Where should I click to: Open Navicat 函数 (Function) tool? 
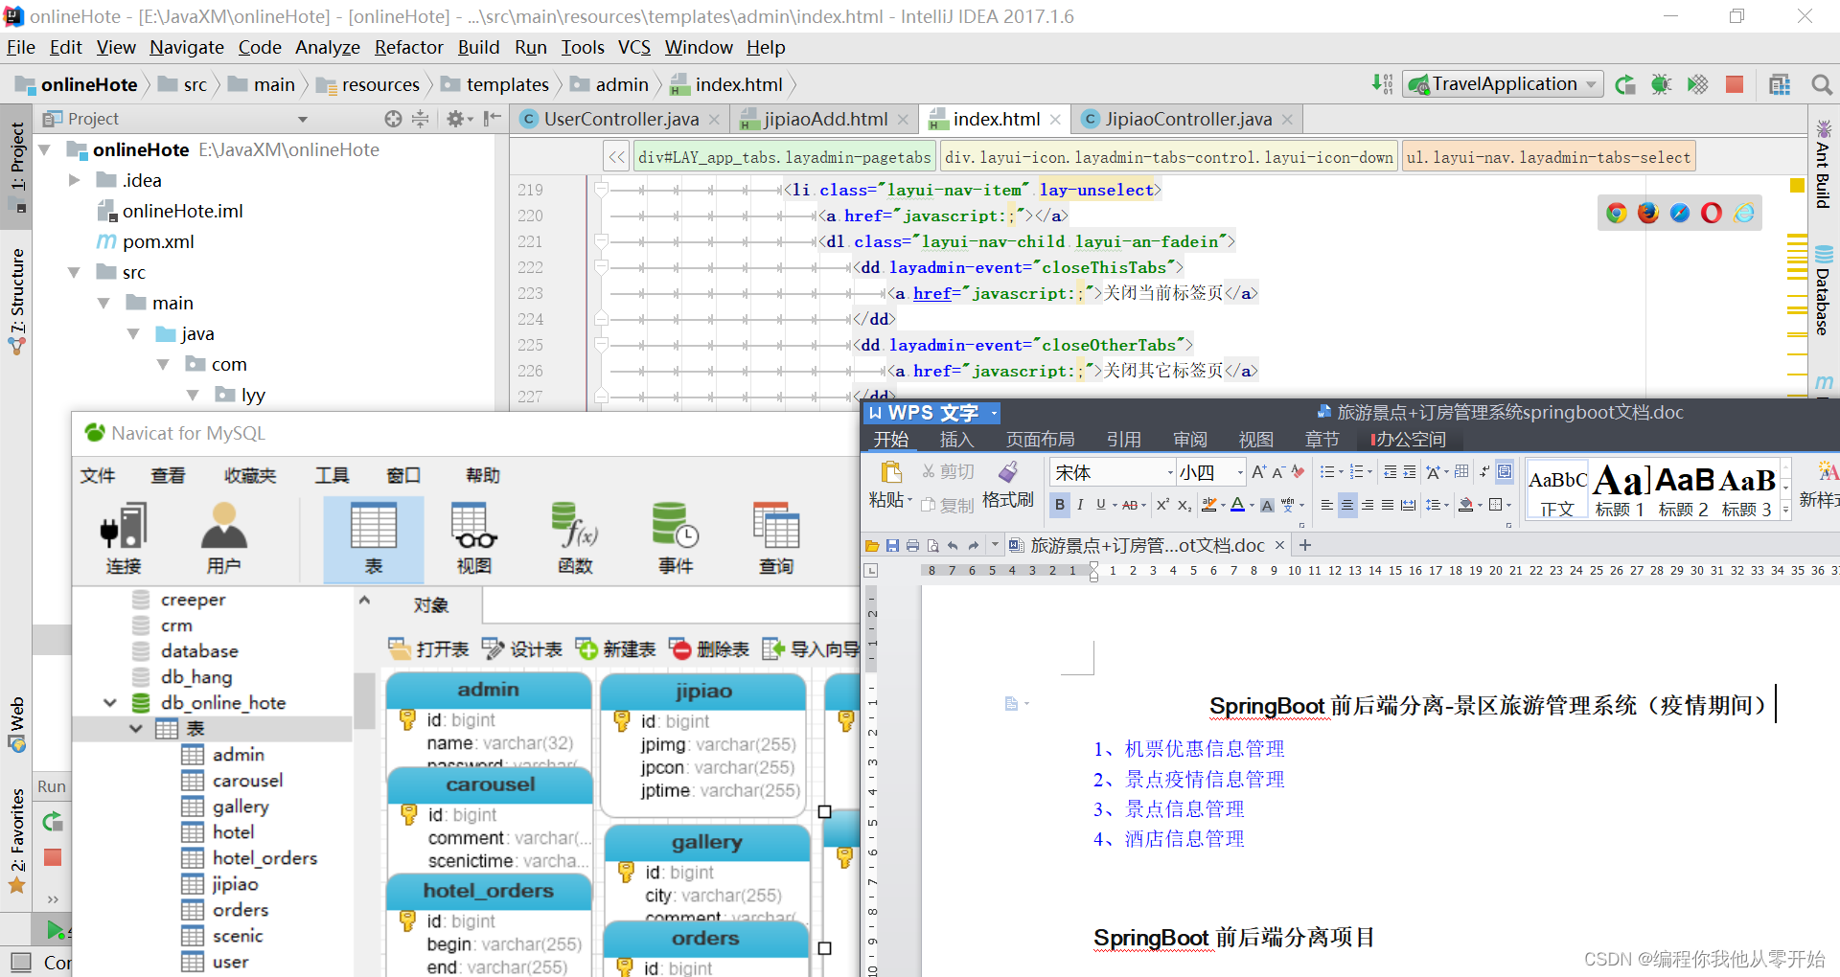point(575,538)
